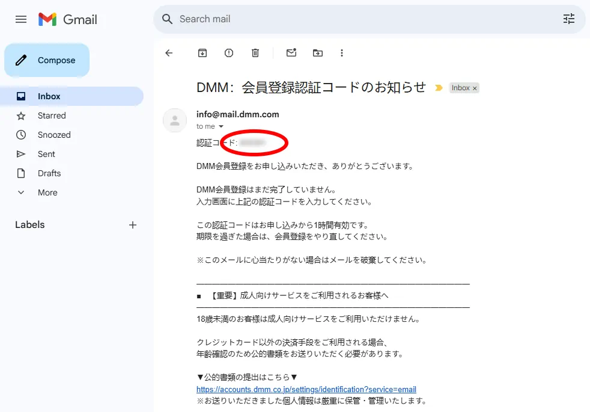Open the Inbox folder
The width and height of the screenshot is (590, 412).
71,96
